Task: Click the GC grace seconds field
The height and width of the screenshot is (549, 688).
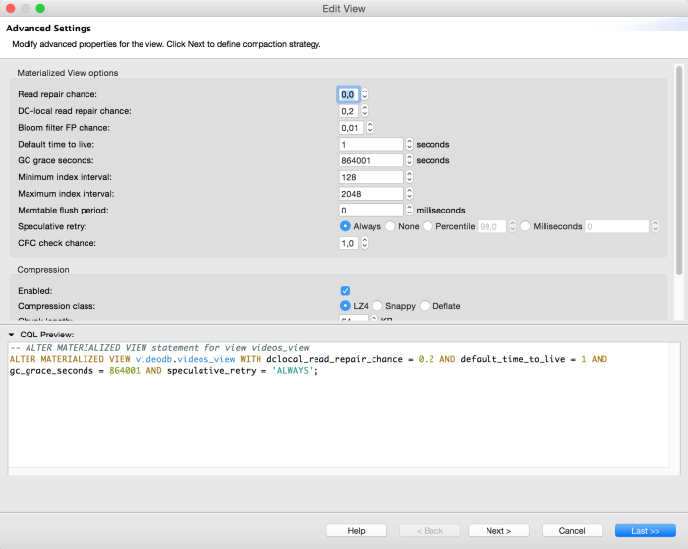Action: click(371, 160)
